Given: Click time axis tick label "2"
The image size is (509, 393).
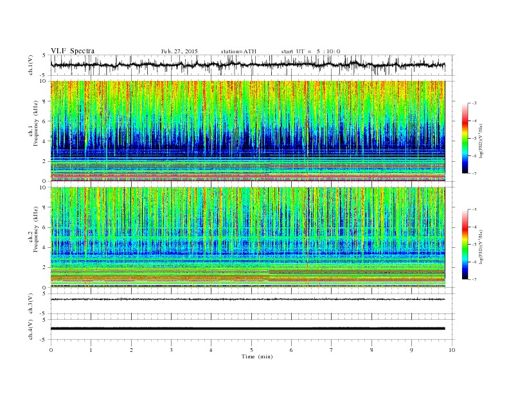Looking at the screenshot, I should pyautogui.click(x=131, y=350).
